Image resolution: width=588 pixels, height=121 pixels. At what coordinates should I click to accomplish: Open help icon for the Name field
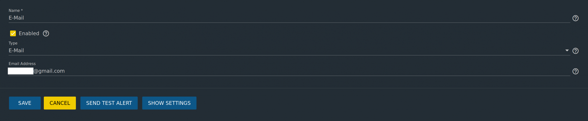[x=575, y=18]
